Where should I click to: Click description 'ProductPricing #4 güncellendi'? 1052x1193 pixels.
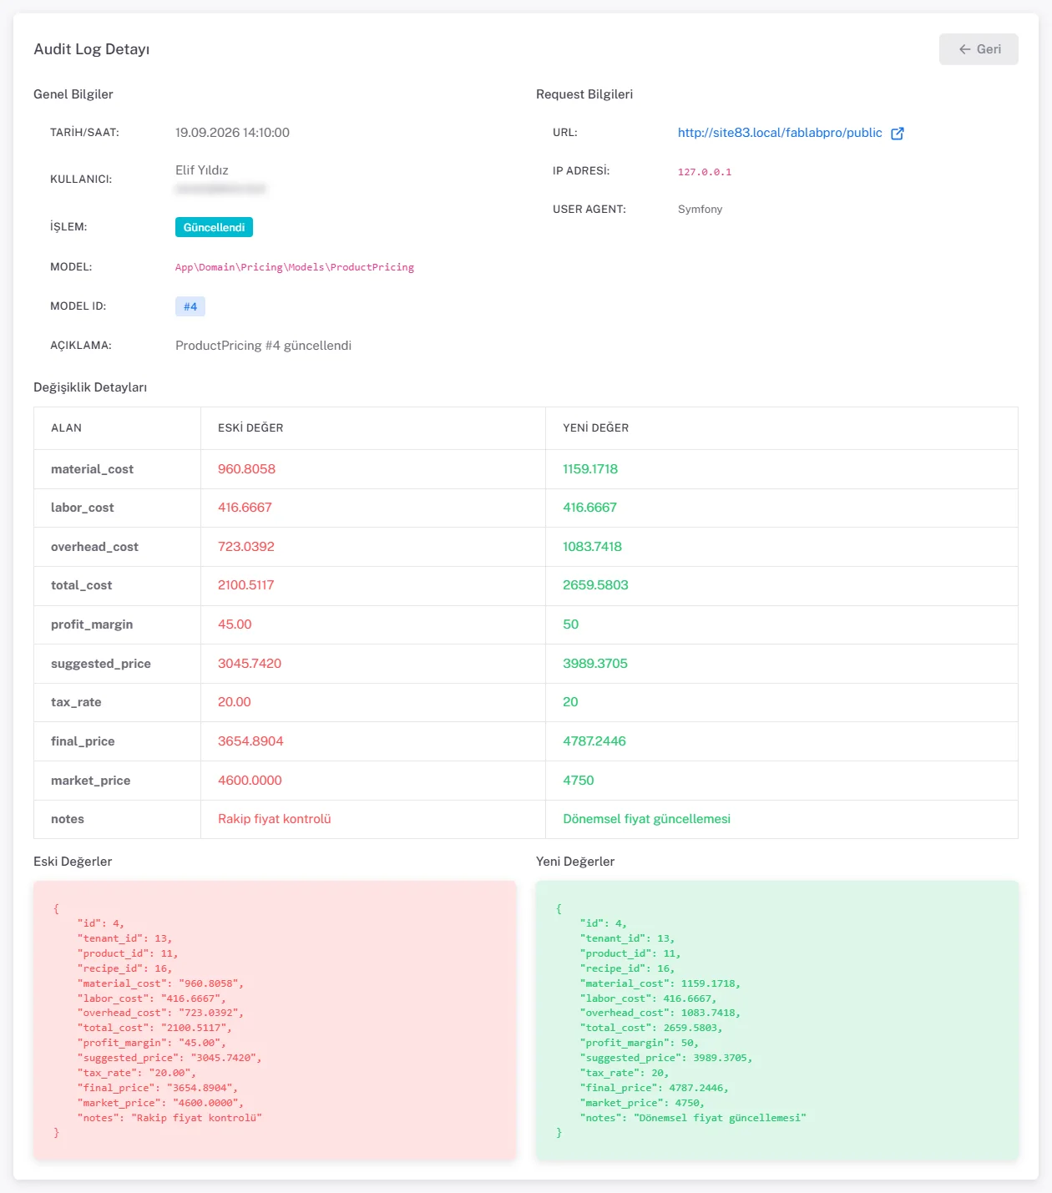[x=263, y=346]
